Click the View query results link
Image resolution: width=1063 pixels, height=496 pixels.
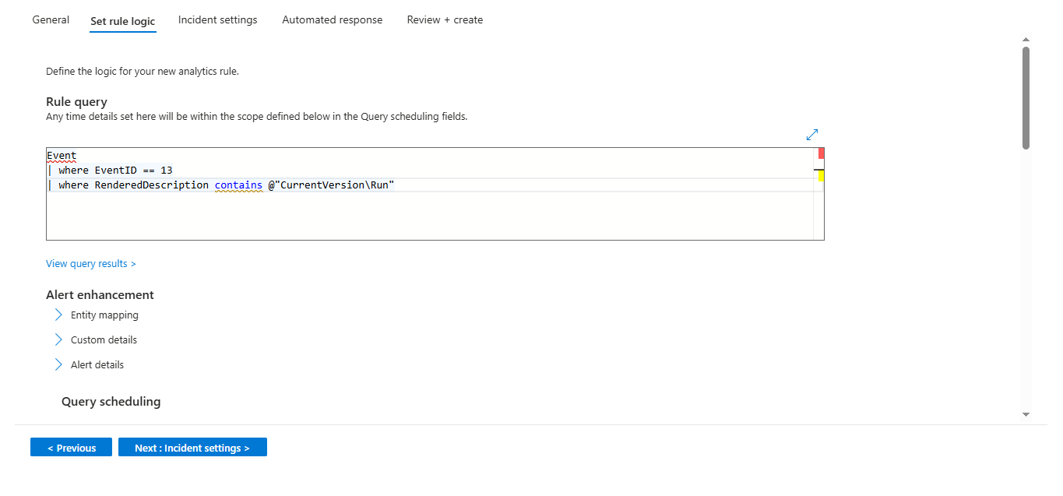click(x=91, y=264)
